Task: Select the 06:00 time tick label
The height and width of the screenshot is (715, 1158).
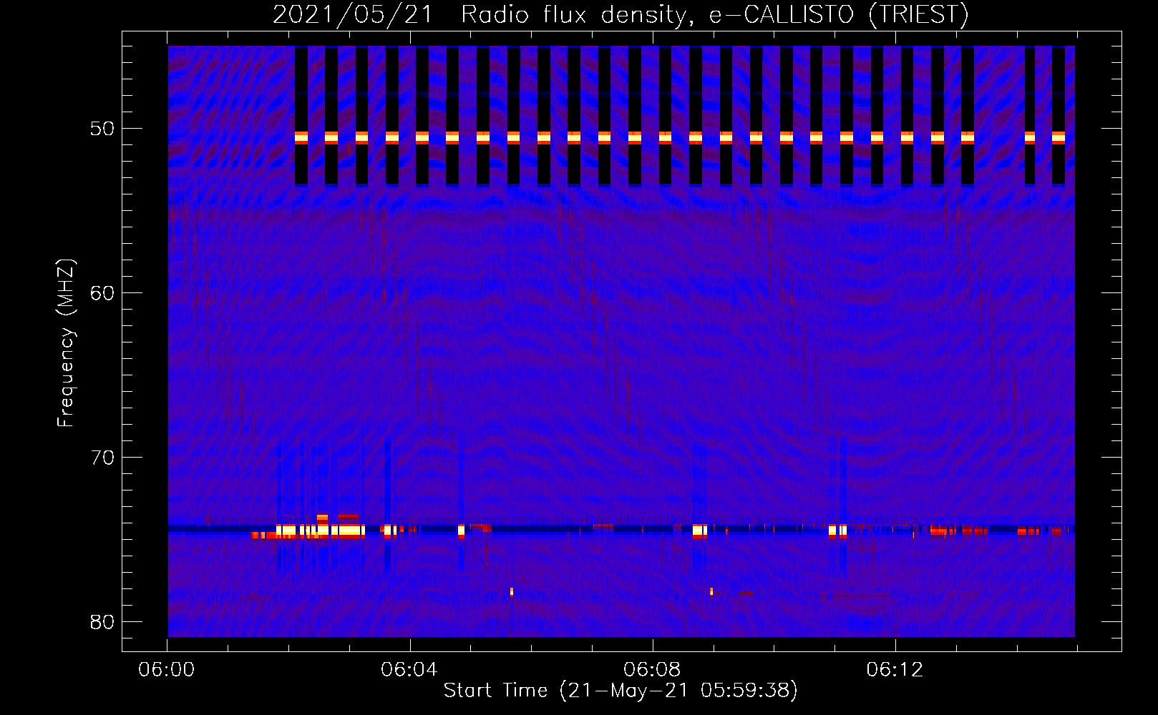Action: point(167,670)
